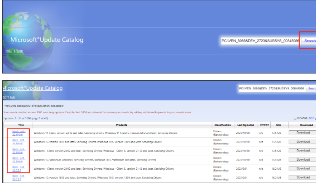Sort results by the Products column
Screen dimensions: 316x183
point(121,125)
